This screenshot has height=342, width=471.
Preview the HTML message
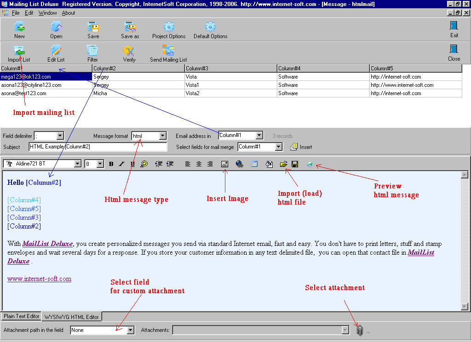309,164
